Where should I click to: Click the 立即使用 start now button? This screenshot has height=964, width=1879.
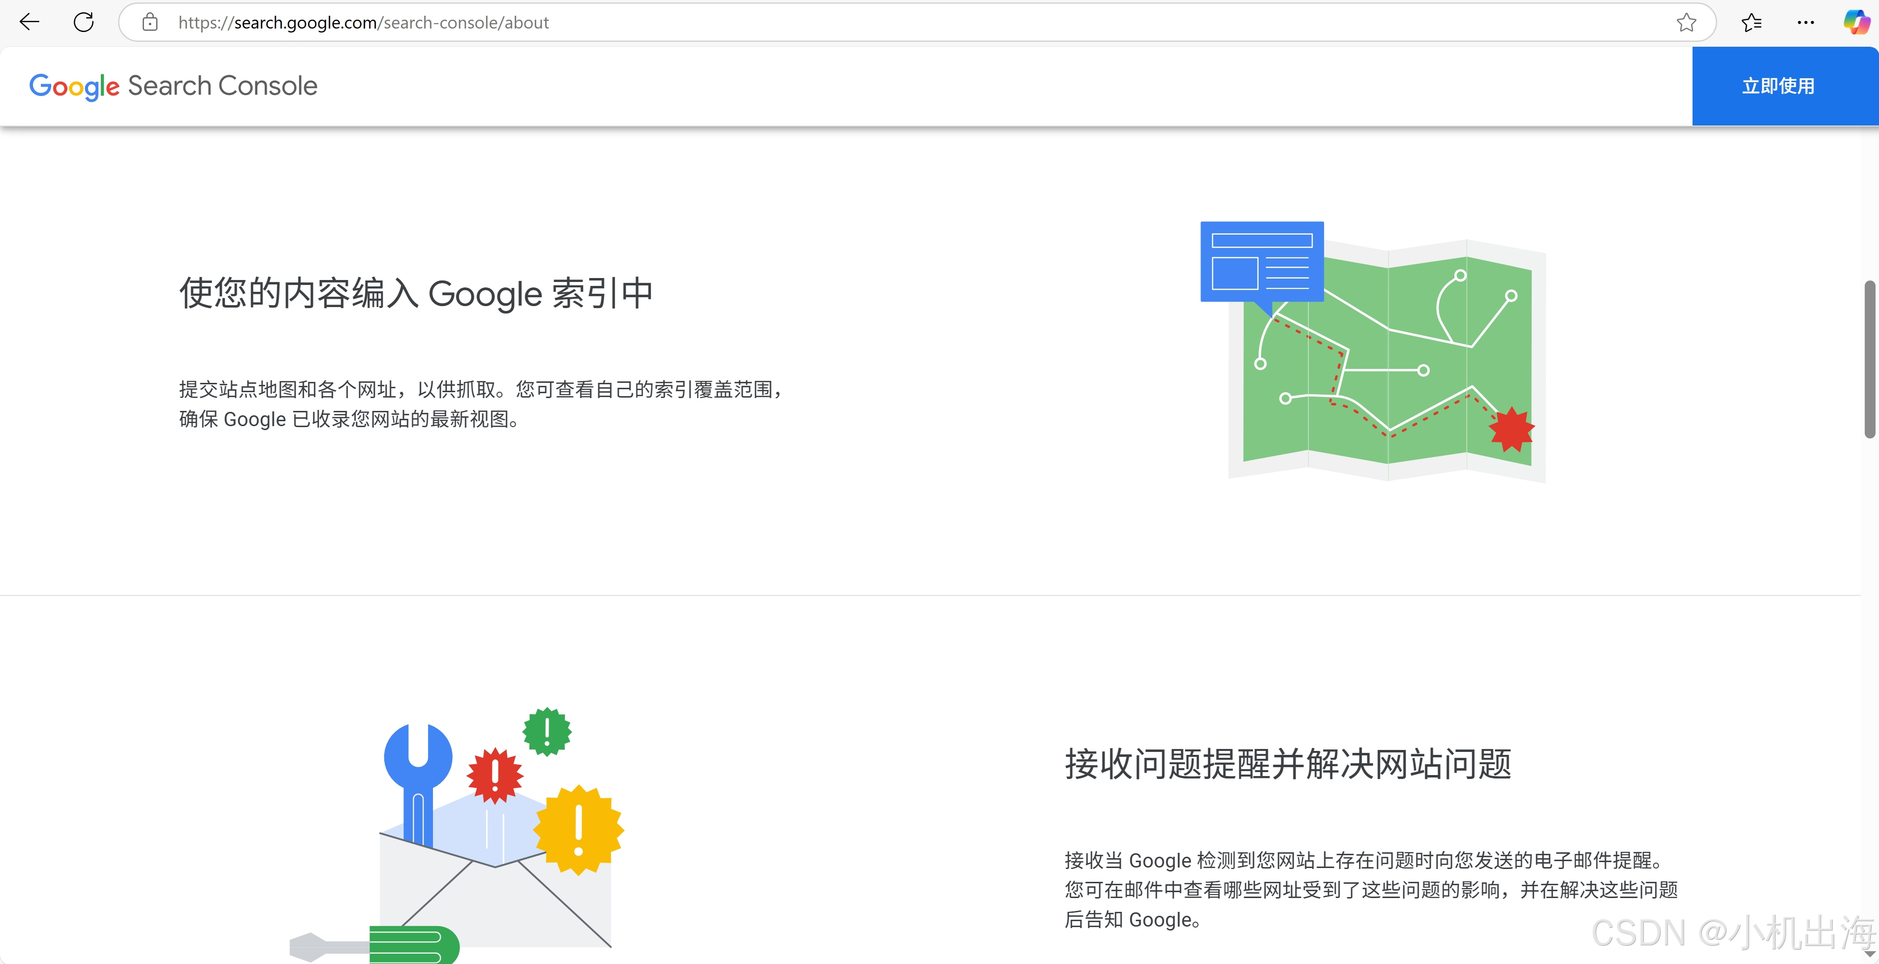tap(1778, 86)
